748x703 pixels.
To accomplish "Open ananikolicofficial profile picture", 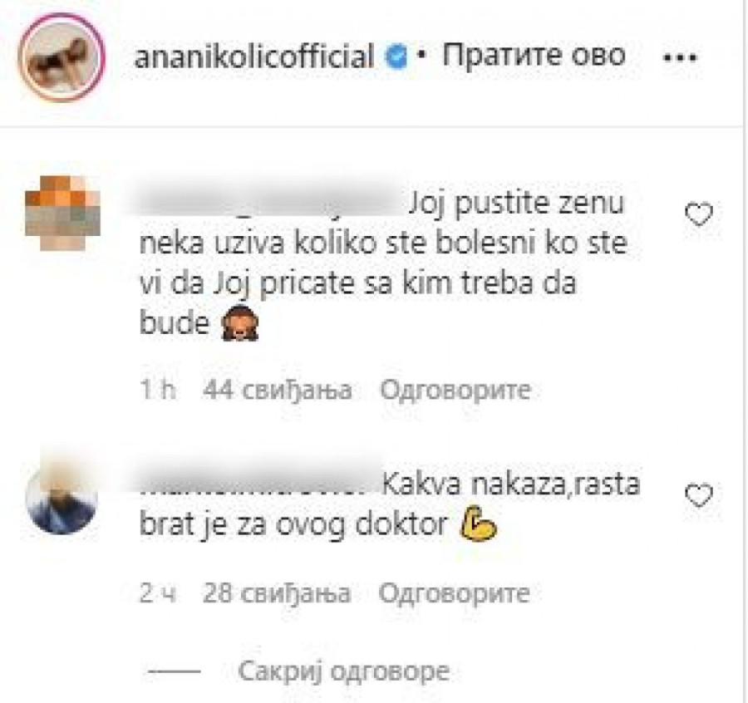I will point(62,57).
